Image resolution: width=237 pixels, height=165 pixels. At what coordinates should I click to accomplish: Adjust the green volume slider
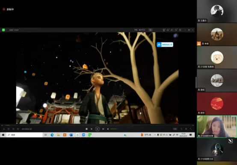114,129
